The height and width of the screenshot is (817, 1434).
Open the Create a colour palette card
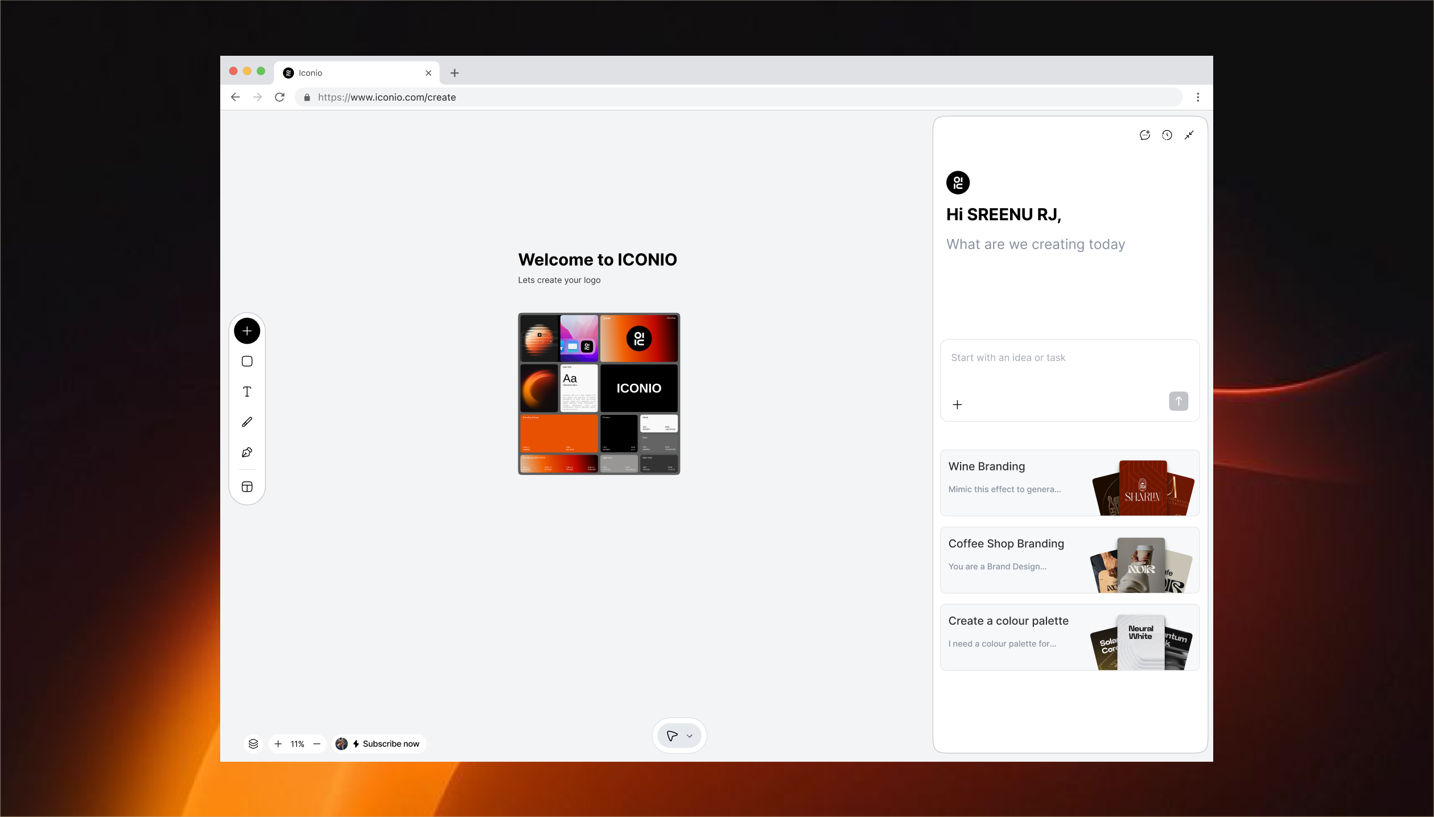(1070, 638)
